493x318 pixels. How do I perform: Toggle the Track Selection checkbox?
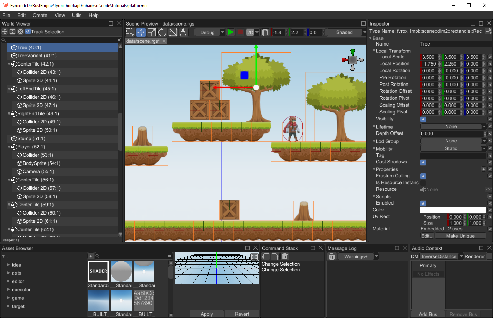(x=28, y=32)
